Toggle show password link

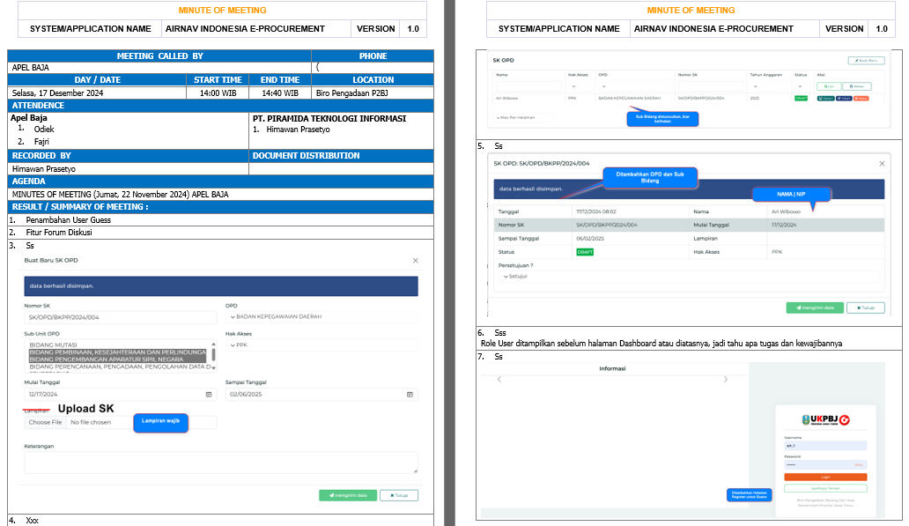pos(858,464)
